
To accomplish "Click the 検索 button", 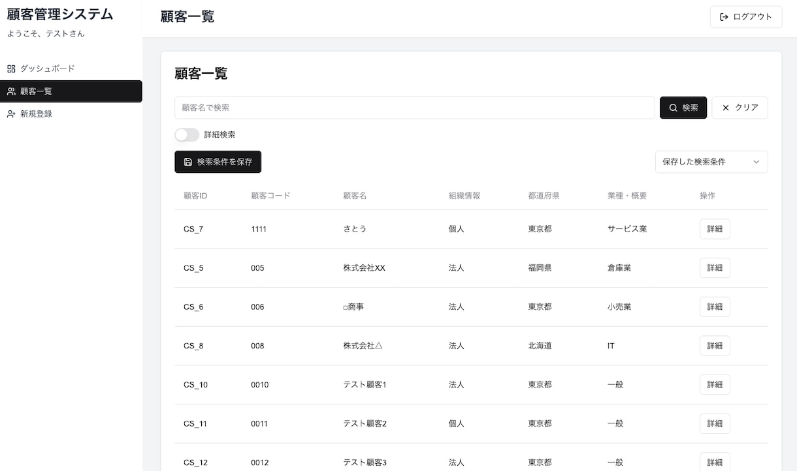I will [x=683, y=108].
